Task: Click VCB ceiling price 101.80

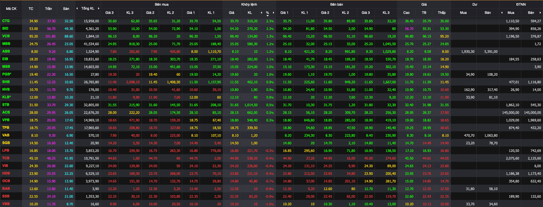Action: coord(50,36)
